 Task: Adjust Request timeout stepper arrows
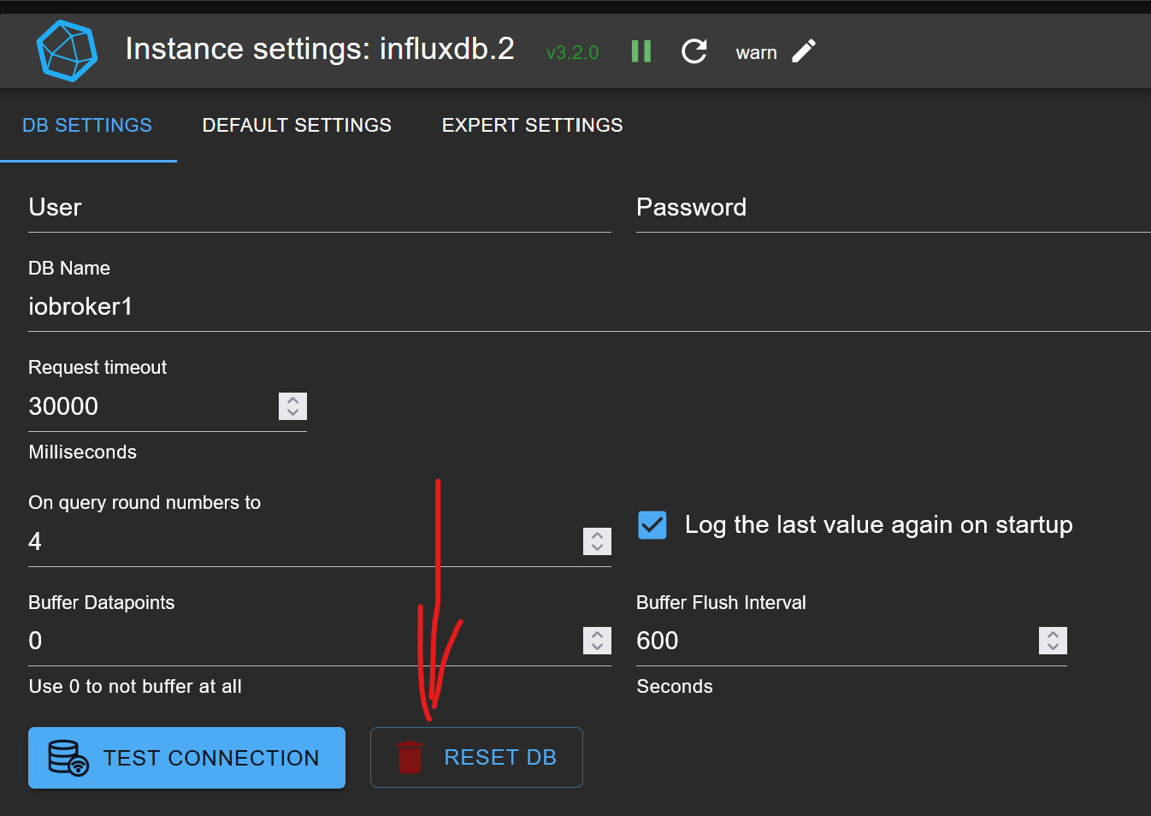(x=292, y=406)
